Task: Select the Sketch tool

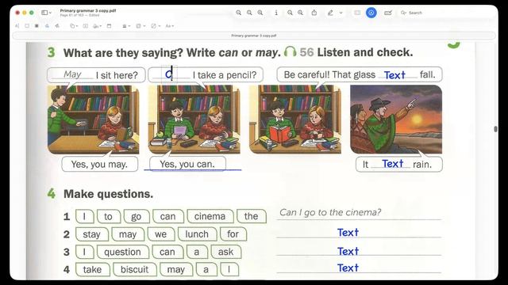Action: click(47, 26)
